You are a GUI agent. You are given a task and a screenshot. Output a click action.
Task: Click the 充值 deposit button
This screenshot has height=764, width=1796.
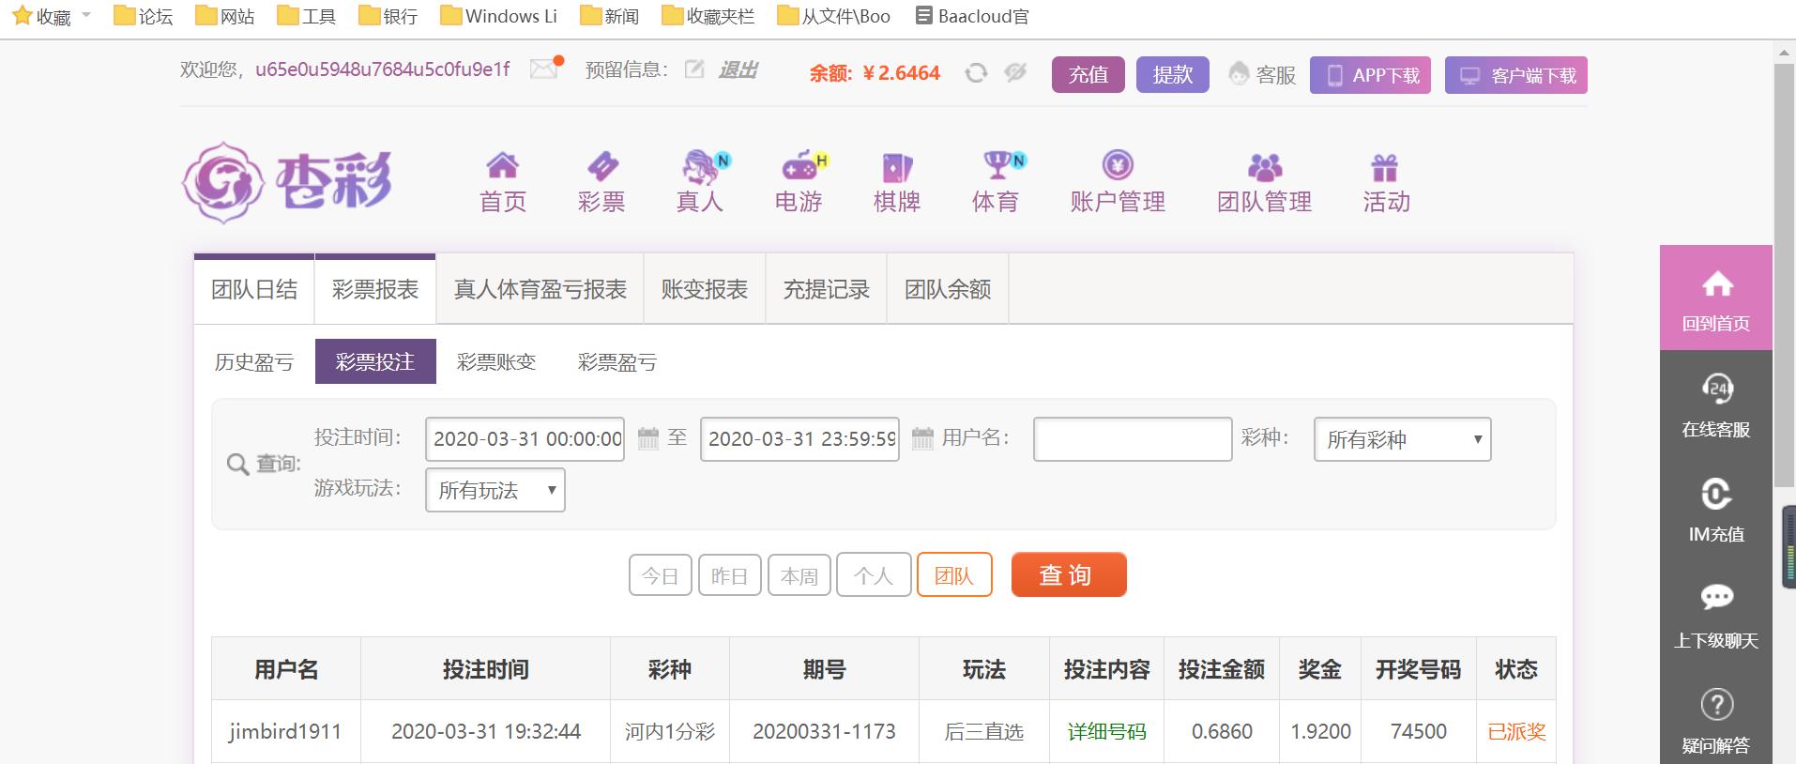point(1088,75)
